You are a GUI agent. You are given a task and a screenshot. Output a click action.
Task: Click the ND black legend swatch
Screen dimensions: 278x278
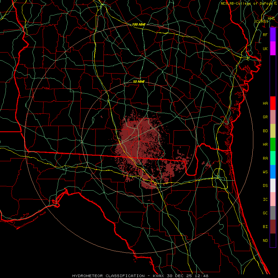click(x=273, y=240)
